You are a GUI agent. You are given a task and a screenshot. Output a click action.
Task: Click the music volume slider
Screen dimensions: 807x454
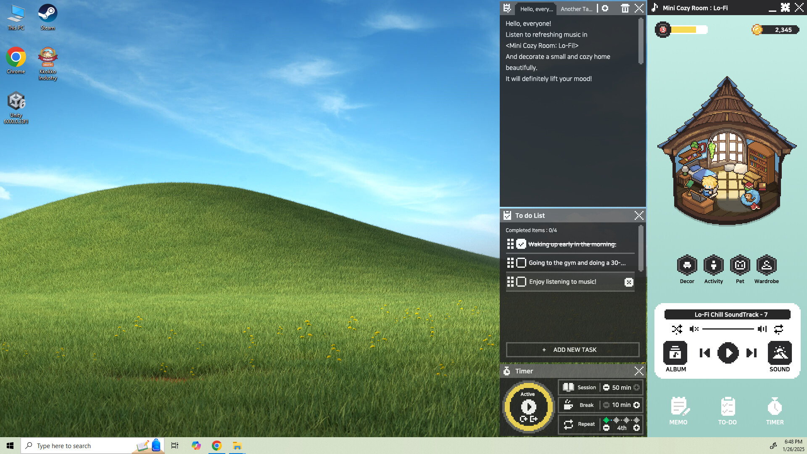[x=728, y=329]
